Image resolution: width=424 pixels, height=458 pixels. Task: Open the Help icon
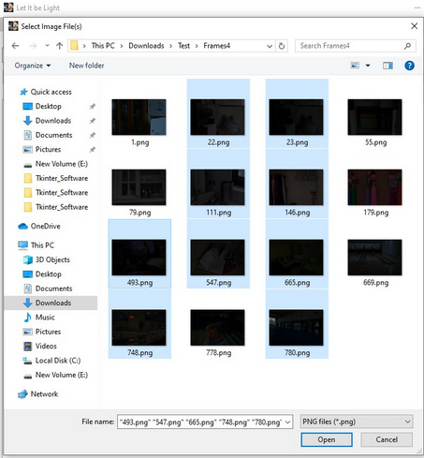tap(409, 66)
